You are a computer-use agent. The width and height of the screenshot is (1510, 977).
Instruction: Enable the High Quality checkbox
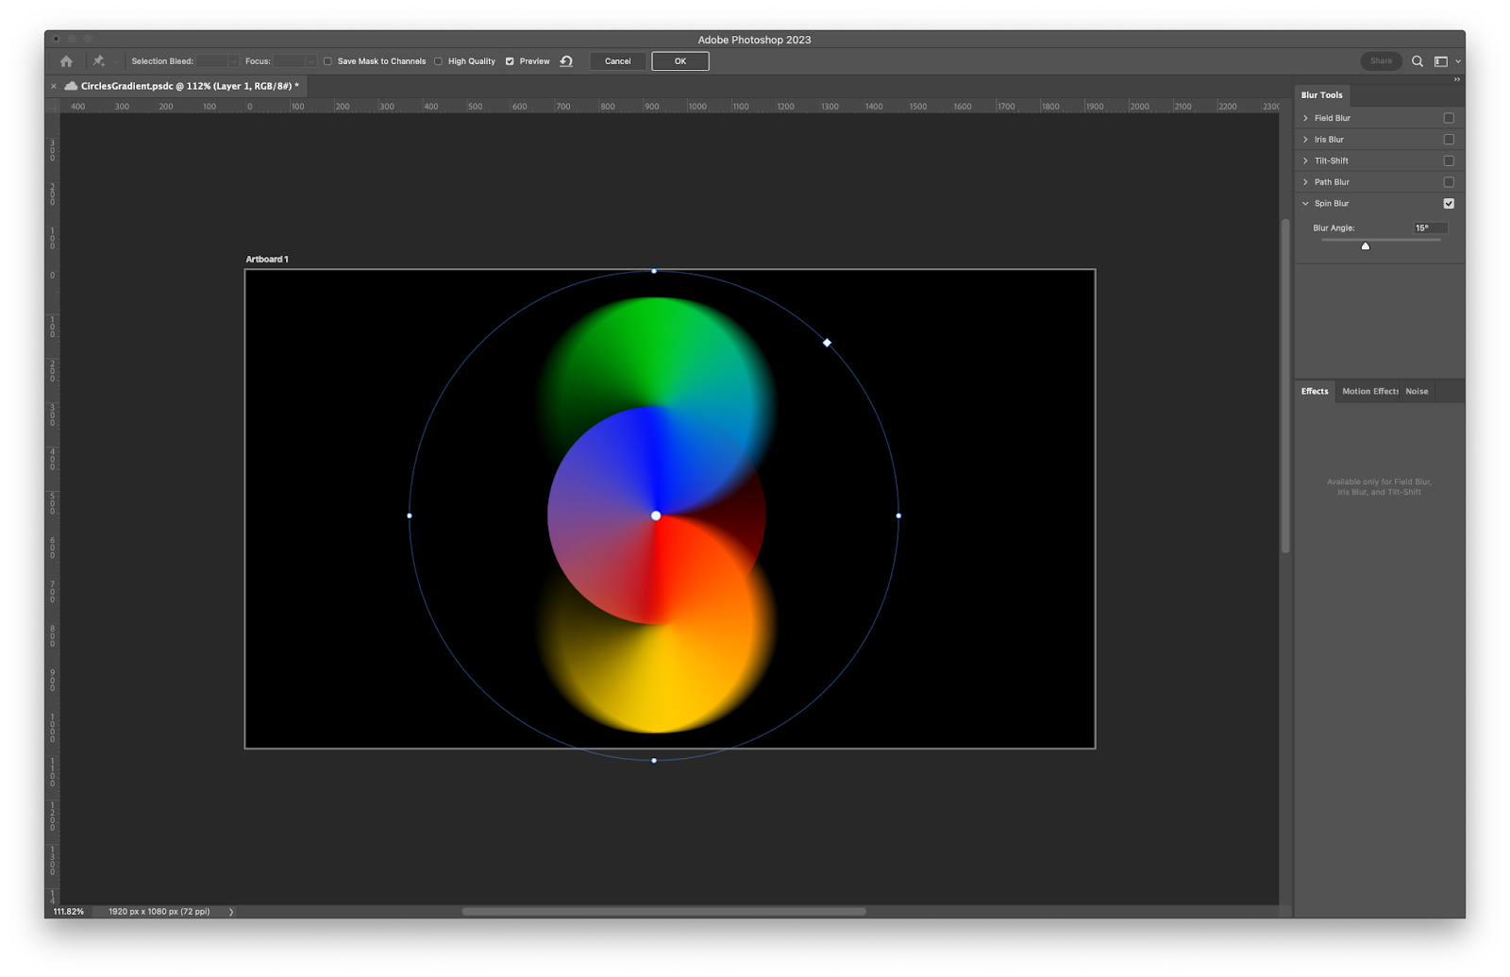pos(438,61)
